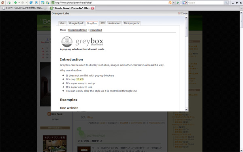Click the window-with-arrow toolbar icon
243x152 pixels.
pyautogui.click(x=43, y=3)
